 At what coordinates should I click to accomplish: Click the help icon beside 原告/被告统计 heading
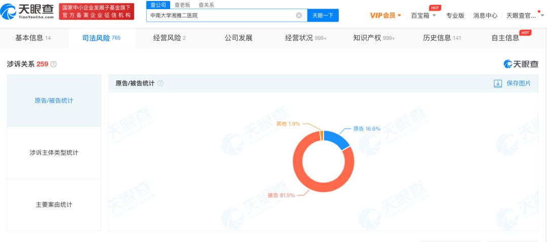(160, 83)
